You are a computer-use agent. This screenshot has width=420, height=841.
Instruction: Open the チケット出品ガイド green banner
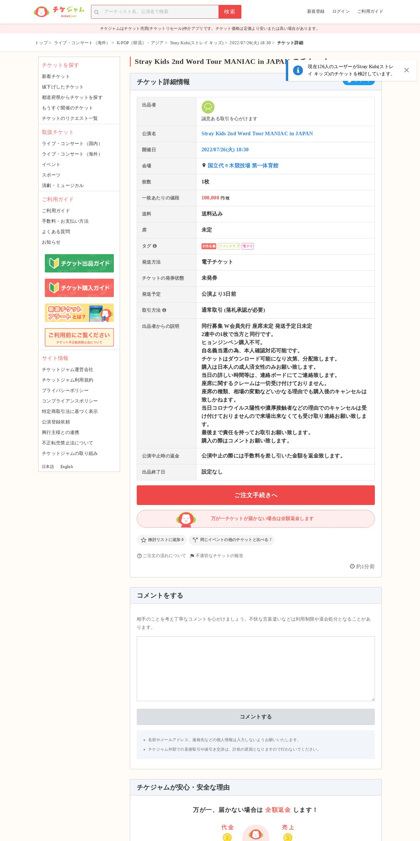[79, 263]
